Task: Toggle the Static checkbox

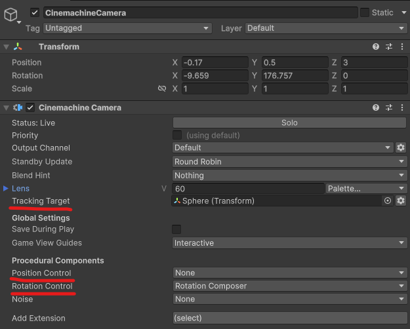Action: click(365, 12)
